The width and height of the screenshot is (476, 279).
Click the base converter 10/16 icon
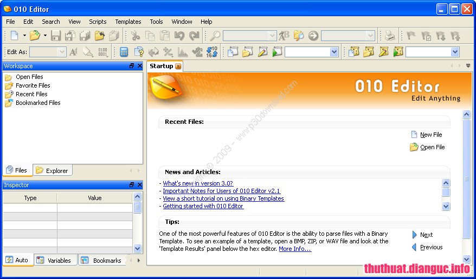point(212,52)
